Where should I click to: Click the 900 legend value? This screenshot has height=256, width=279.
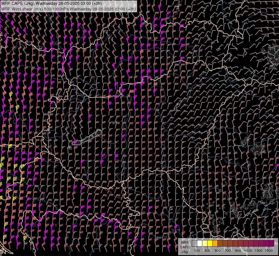[238, 251]
